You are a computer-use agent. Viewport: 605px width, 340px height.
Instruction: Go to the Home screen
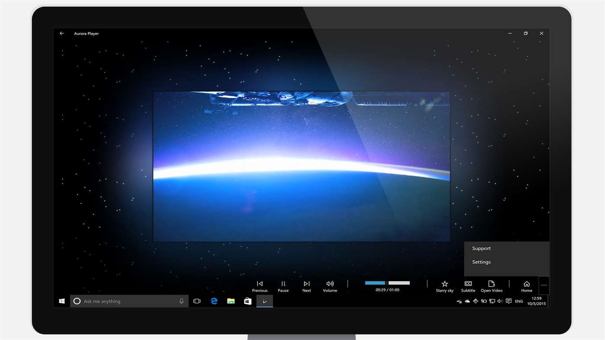(527, 286)
